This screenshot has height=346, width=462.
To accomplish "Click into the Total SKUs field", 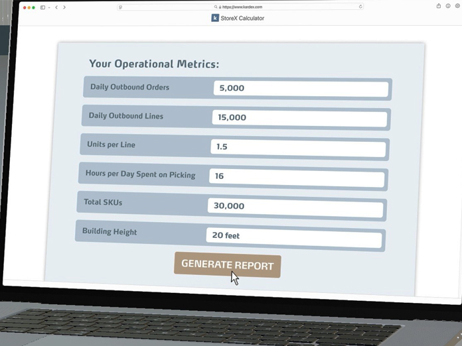I will pos(295,207).
